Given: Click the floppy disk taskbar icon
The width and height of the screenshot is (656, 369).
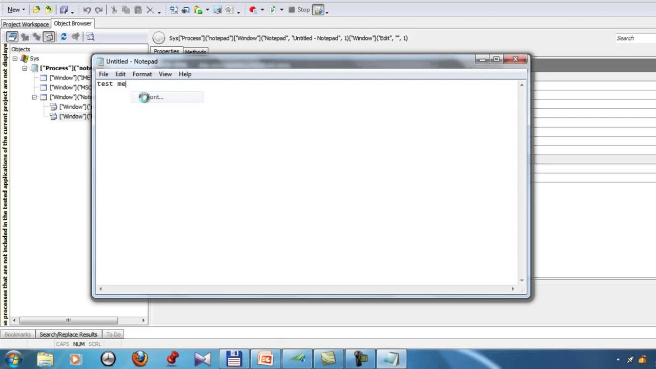Looking at the screenshot, I should click(234, 359).
